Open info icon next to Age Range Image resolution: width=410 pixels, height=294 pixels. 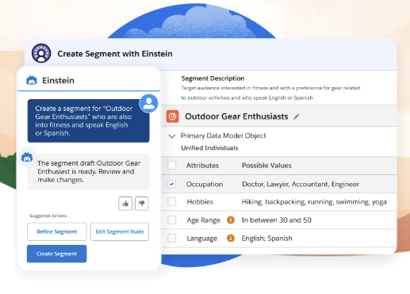pyautogui.click(x=231, y=220)
